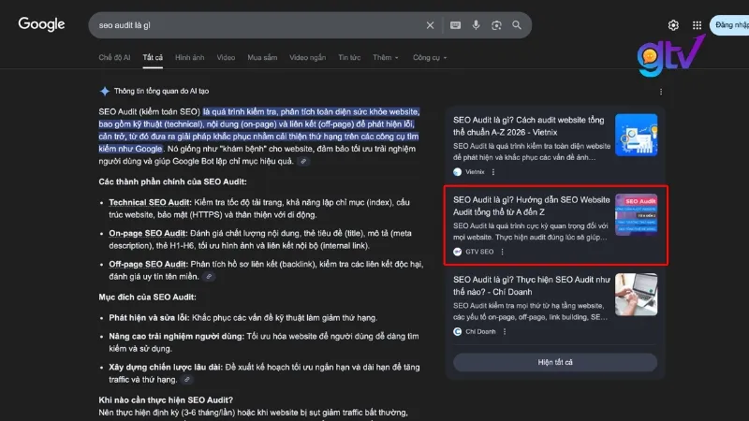This screenshot has height=421, width=749.
Task: Open more options beside Chí Doanh source
Action: 505,331
